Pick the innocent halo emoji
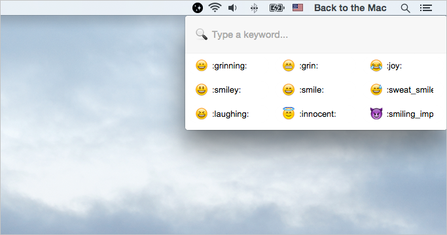 pos(289,113)
